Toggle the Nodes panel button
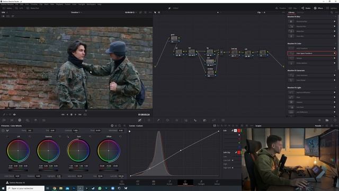The width and height of the screenshot is (339, 191). [x=306, y=8]
